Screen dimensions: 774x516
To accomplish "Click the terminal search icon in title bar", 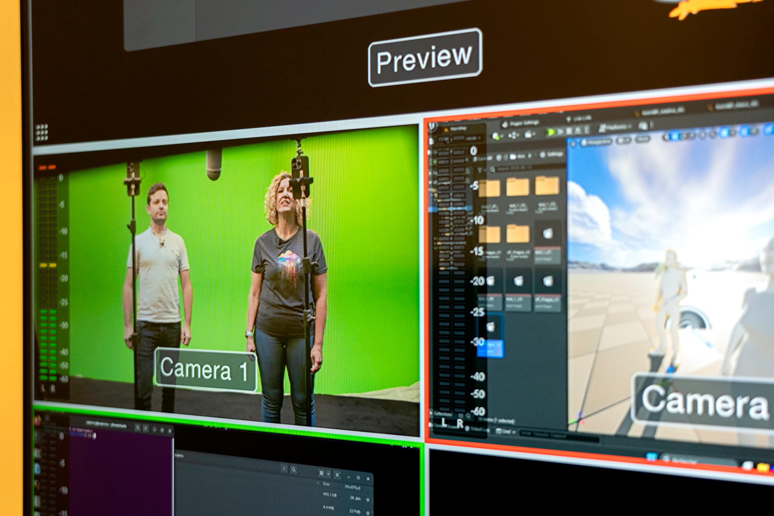I will [x=138, y=428].
